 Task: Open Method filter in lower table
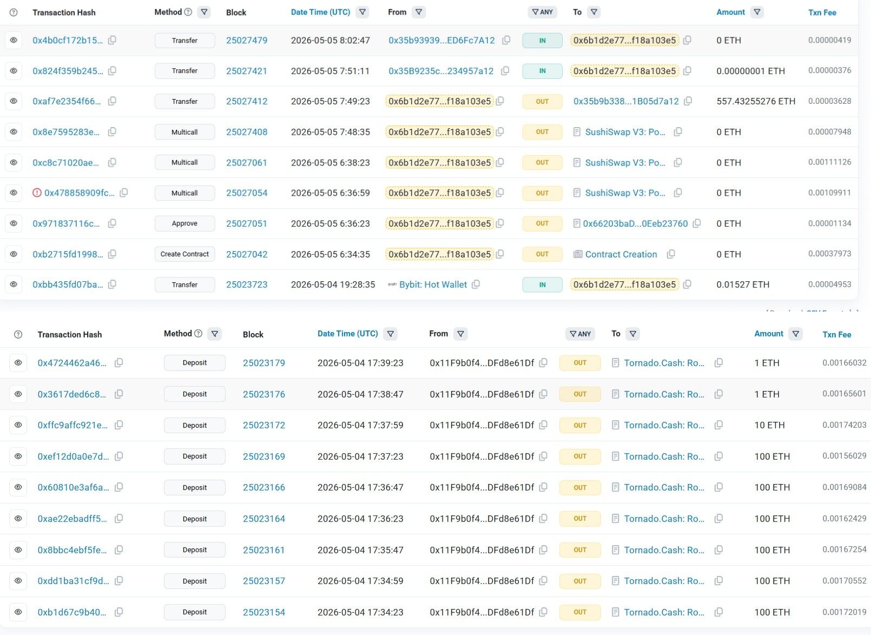(215, 334)
